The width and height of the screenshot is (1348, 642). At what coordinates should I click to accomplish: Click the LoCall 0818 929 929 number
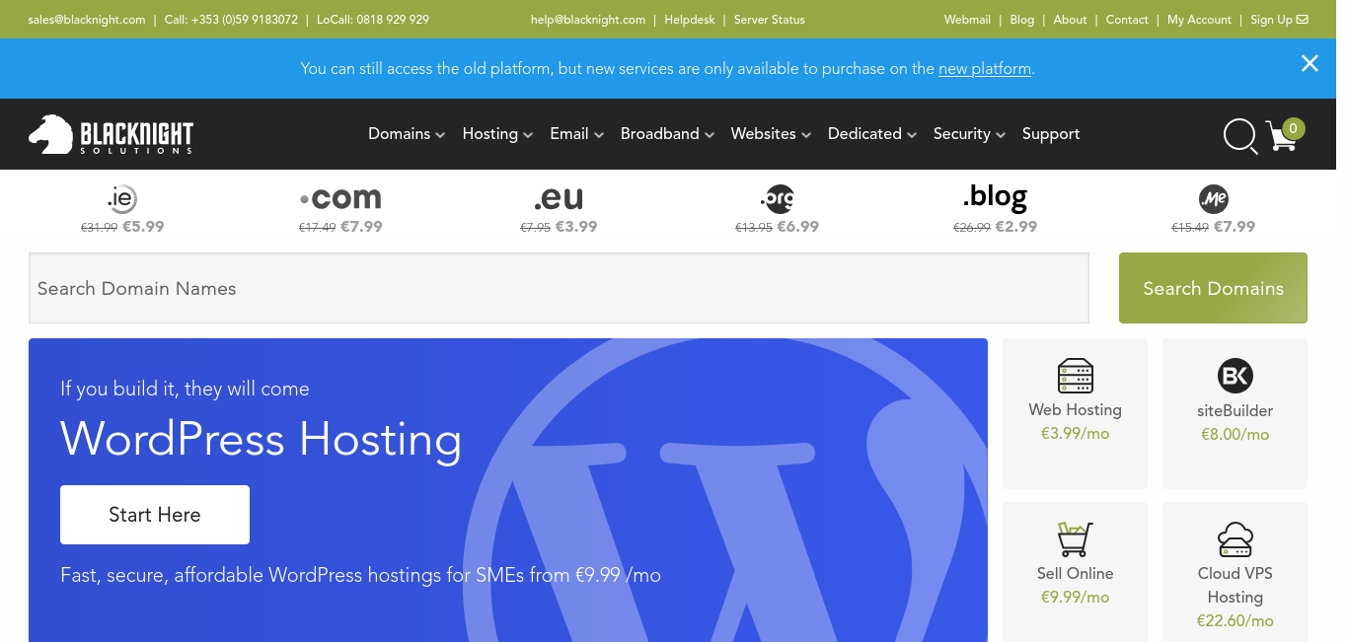click(x=373, y=20)
